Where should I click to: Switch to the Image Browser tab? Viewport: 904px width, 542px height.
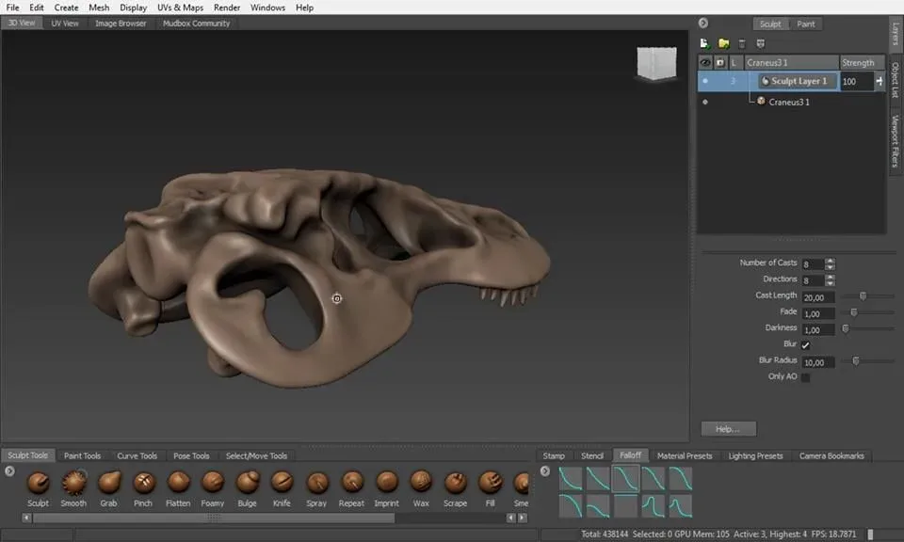coord(121,23)
